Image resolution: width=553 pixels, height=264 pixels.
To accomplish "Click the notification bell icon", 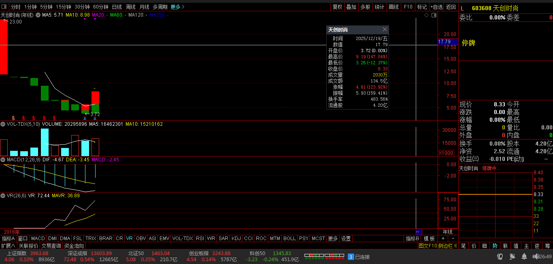I will click(x=524, y=257).
